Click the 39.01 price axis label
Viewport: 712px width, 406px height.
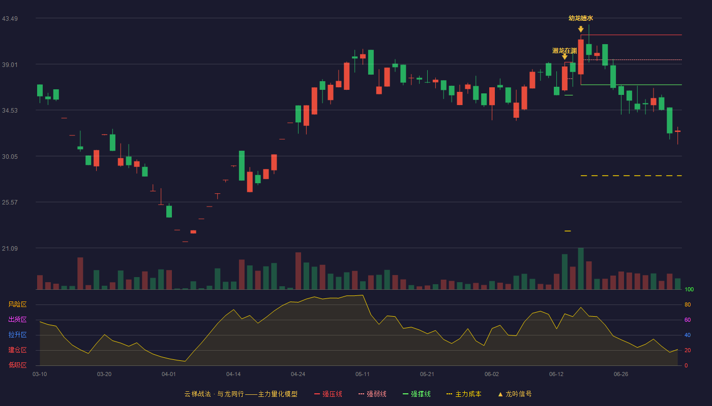[x=10, y=65]
